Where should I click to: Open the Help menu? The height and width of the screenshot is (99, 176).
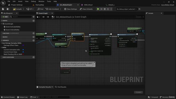pyautogui.click(x=55, y=1)
